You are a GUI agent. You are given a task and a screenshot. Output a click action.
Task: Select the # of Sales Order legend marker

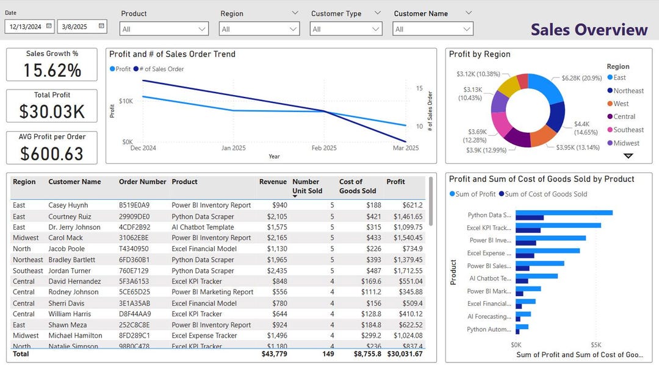pos(136,69)
